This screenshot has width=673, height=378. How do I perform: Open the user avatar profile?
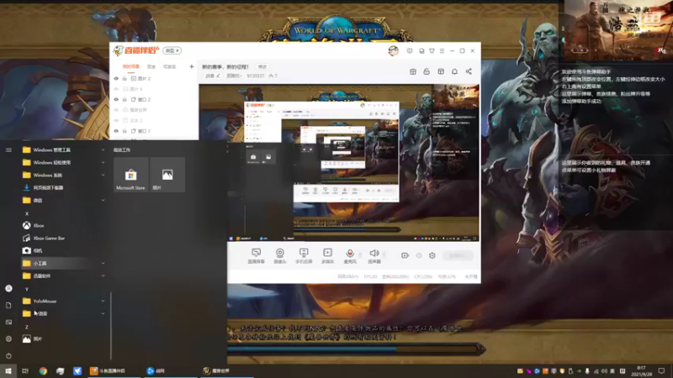393,50
